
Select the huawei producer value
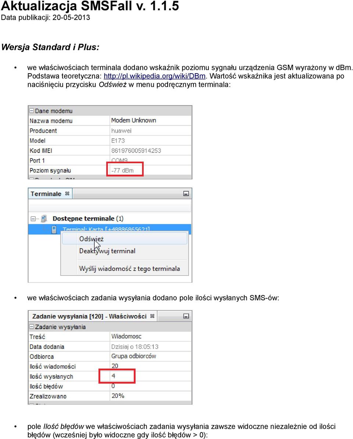(x=121, y=131)
